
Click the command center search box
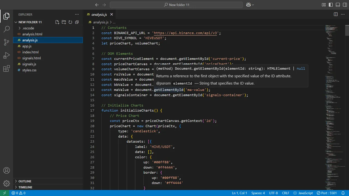coord(176,5)
